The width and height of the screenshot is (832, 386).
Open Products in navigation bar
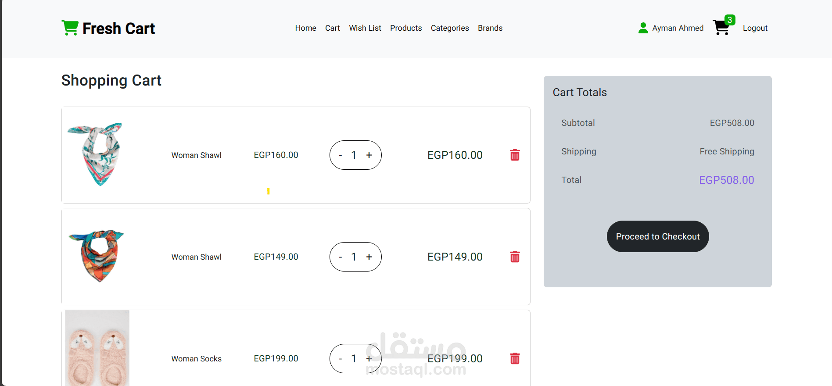pyautogui.click(x=406, y=28)
